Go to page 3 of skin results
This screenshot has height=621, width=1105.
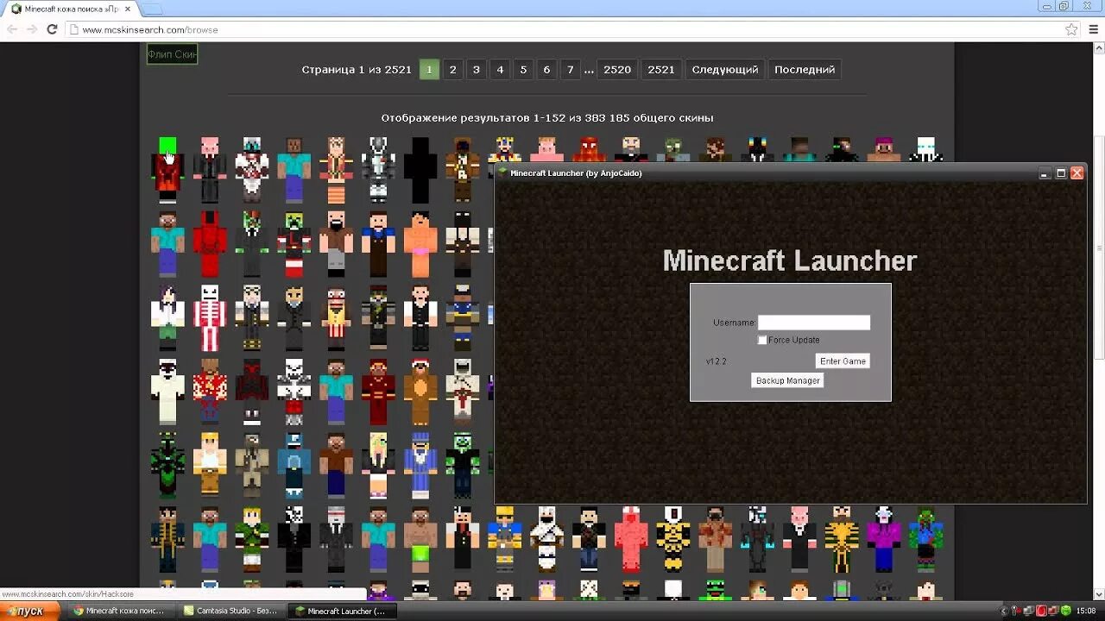(476, 70)
